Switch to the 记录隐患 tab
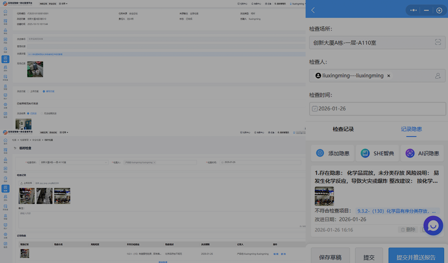Screen dimensions: 448x263 click(411, 129)
